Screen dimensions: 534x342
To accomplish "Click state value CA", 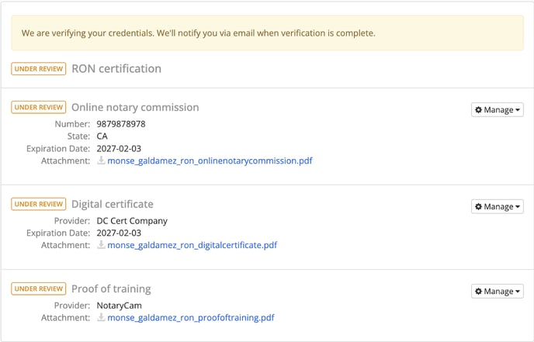I will [102, 136].
